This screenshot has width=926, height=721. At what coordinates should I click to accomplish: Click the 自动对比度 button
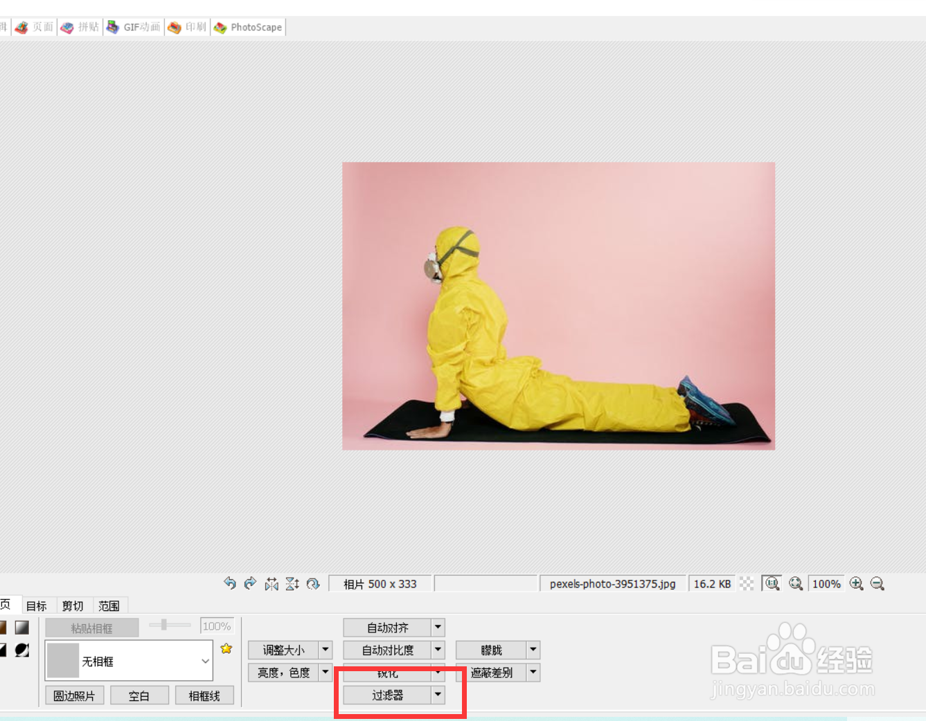[387, 650]
